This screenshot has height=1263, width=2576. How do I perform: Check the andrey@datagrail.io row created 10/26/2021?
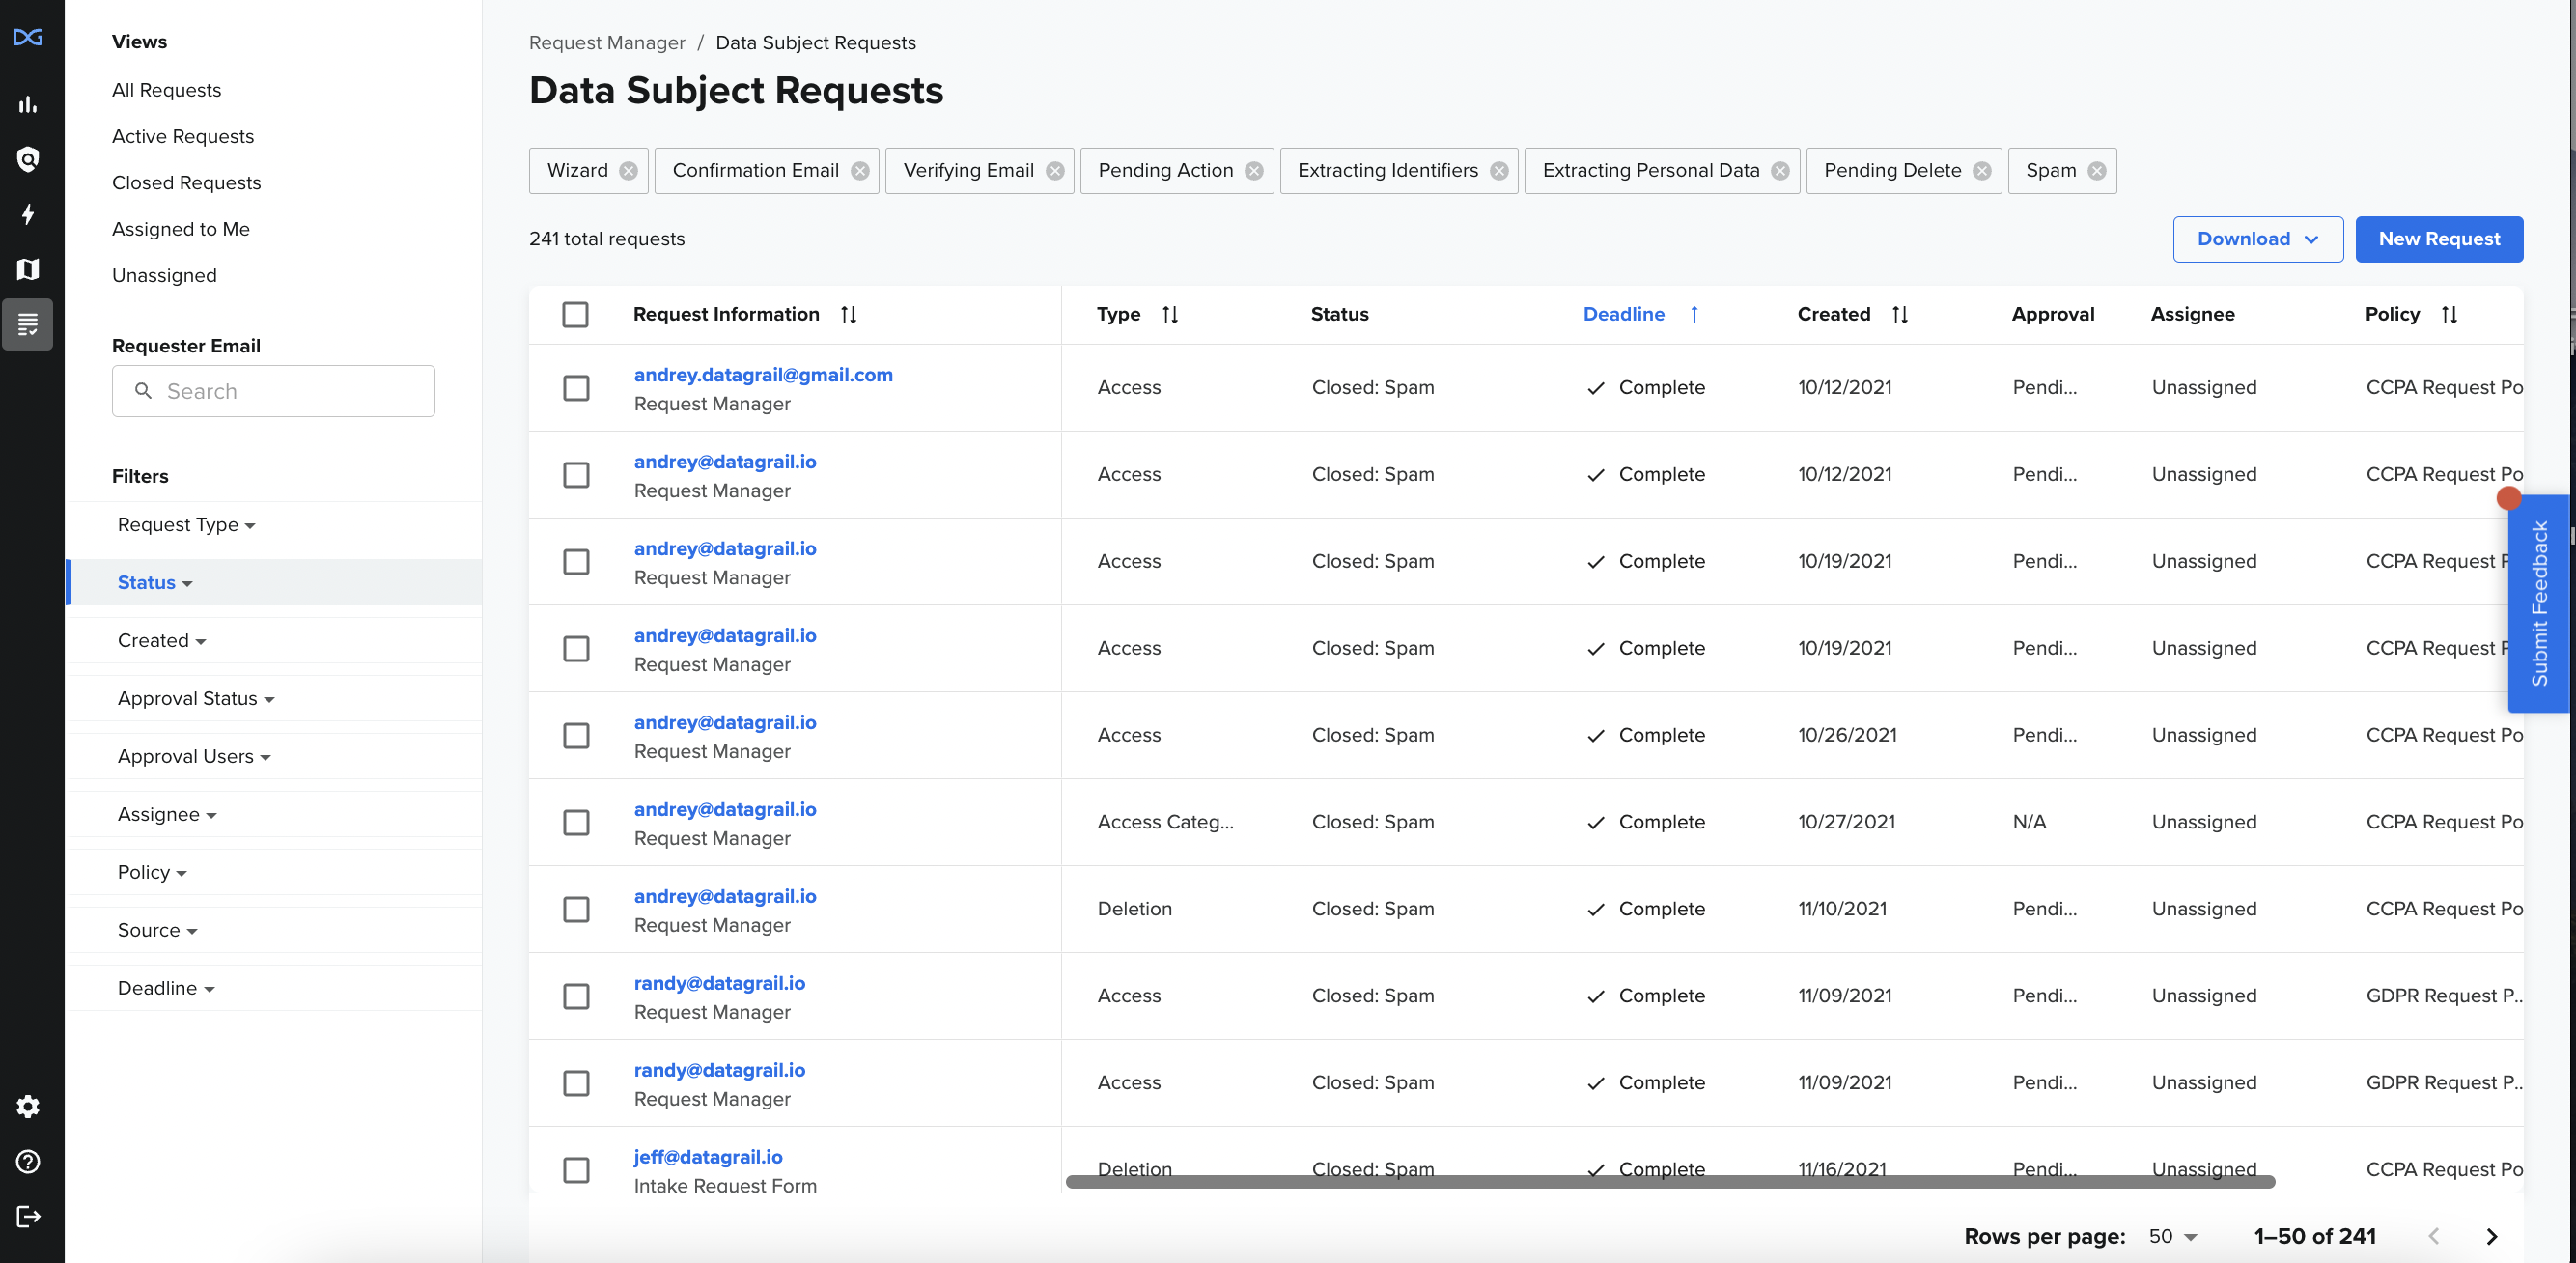(x=576, y=736)
